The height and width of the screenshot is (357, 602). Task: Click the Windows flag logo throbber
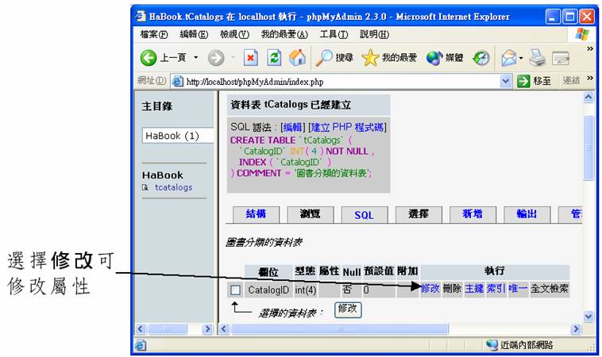point(582,35)
